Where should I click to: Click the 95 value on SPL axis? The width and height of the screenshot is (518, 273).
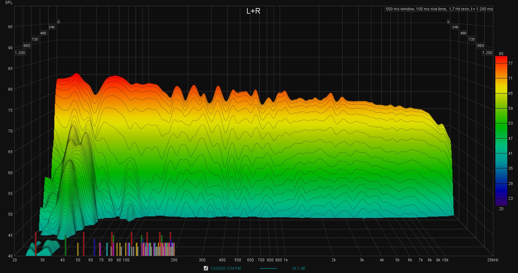pyautogui.click(x=10, y=27)
